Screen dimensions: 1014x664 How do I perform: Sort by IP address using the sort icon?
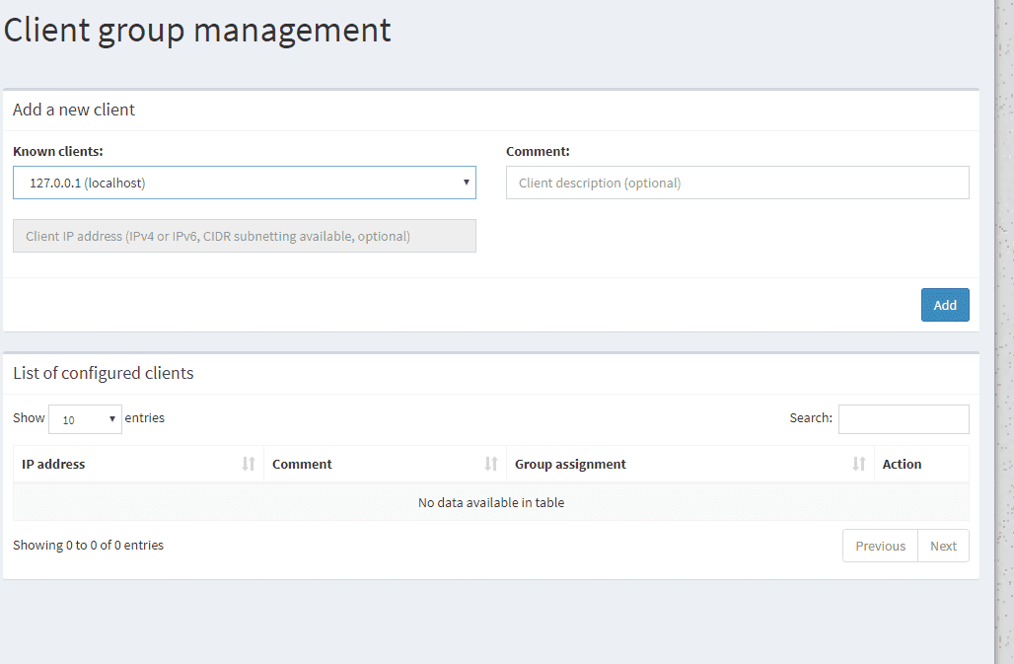(249, 464)
